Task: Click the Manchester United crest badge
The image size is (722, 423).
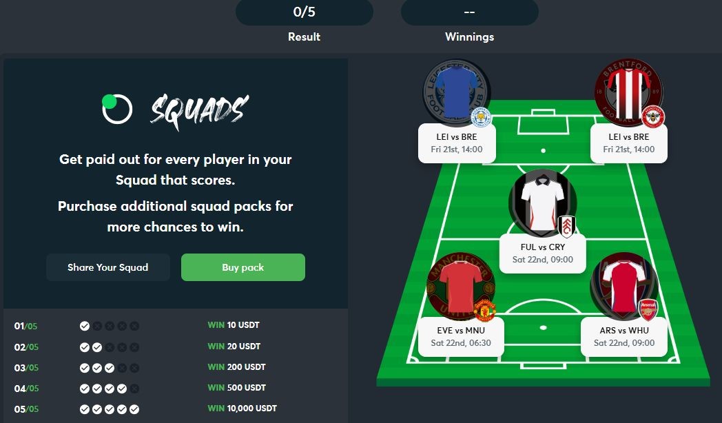Action: tap(484, 310)
